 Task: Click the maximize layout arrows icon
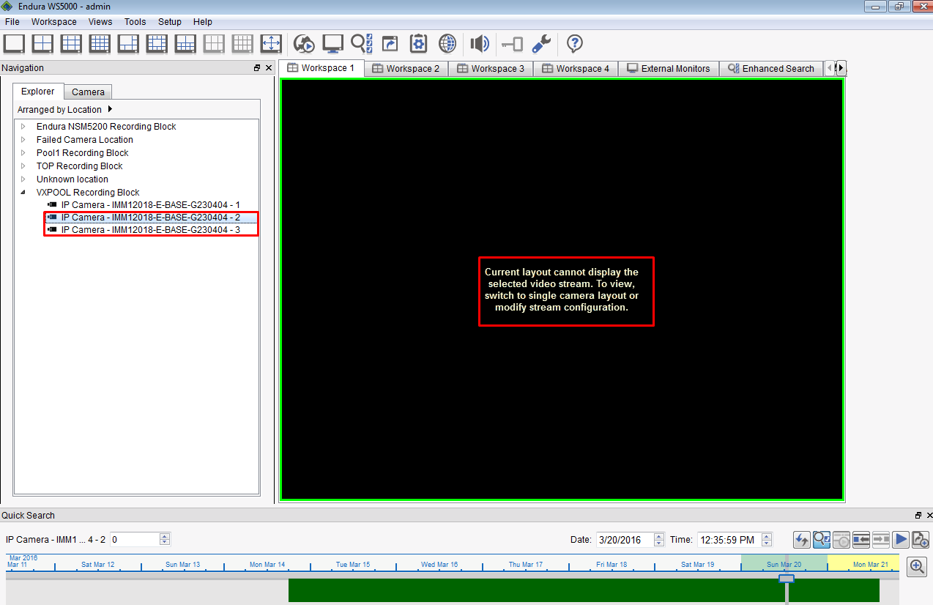tap(271, 43)
